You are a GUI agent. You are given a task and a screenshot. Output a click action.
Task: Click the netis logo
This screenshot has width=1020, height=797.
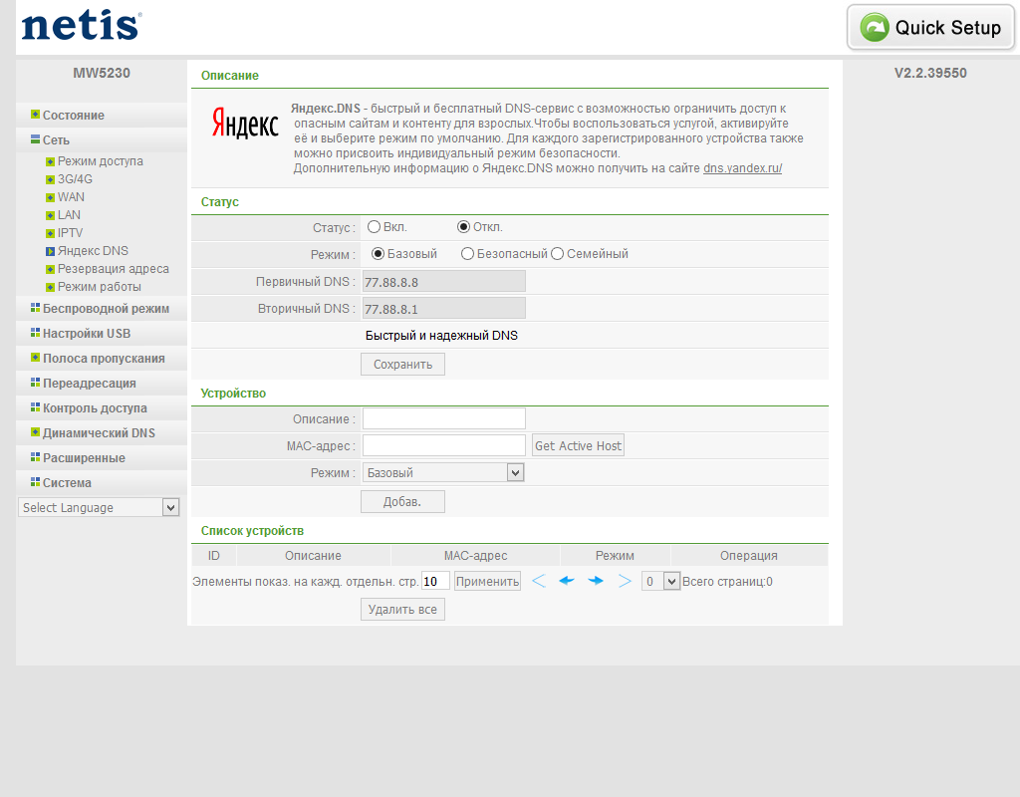[x=82, y=26]
